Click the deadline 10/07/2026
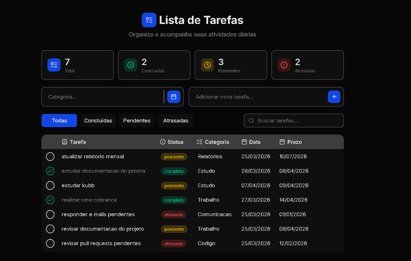The height and width of the screenshot is (261, 411). coord(293,157)
